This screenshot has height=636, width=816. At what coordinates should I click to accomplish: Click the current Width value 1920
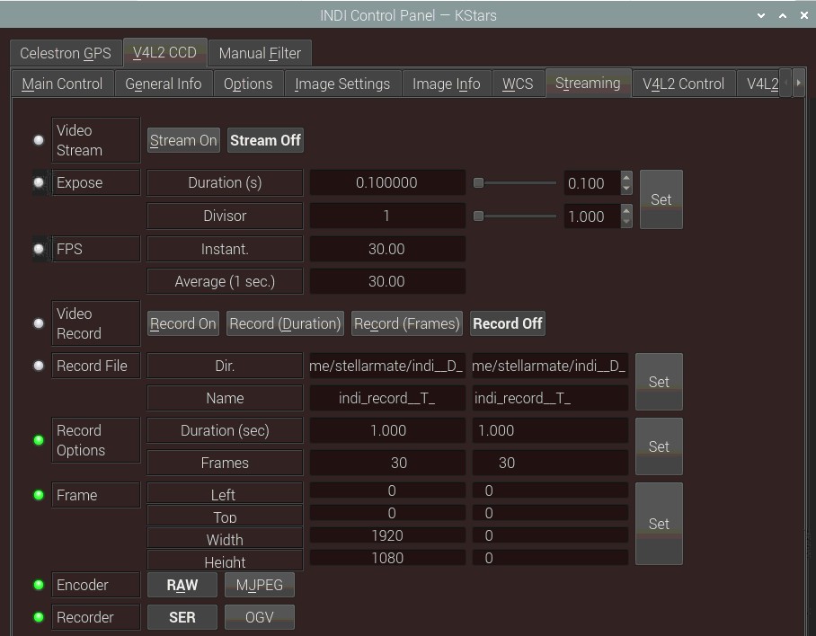[387, 535]
